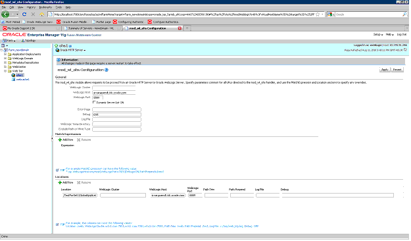Screen dimensions: 411x241
Task: Click the locations table Path Prepend cell
Action: 242,196
